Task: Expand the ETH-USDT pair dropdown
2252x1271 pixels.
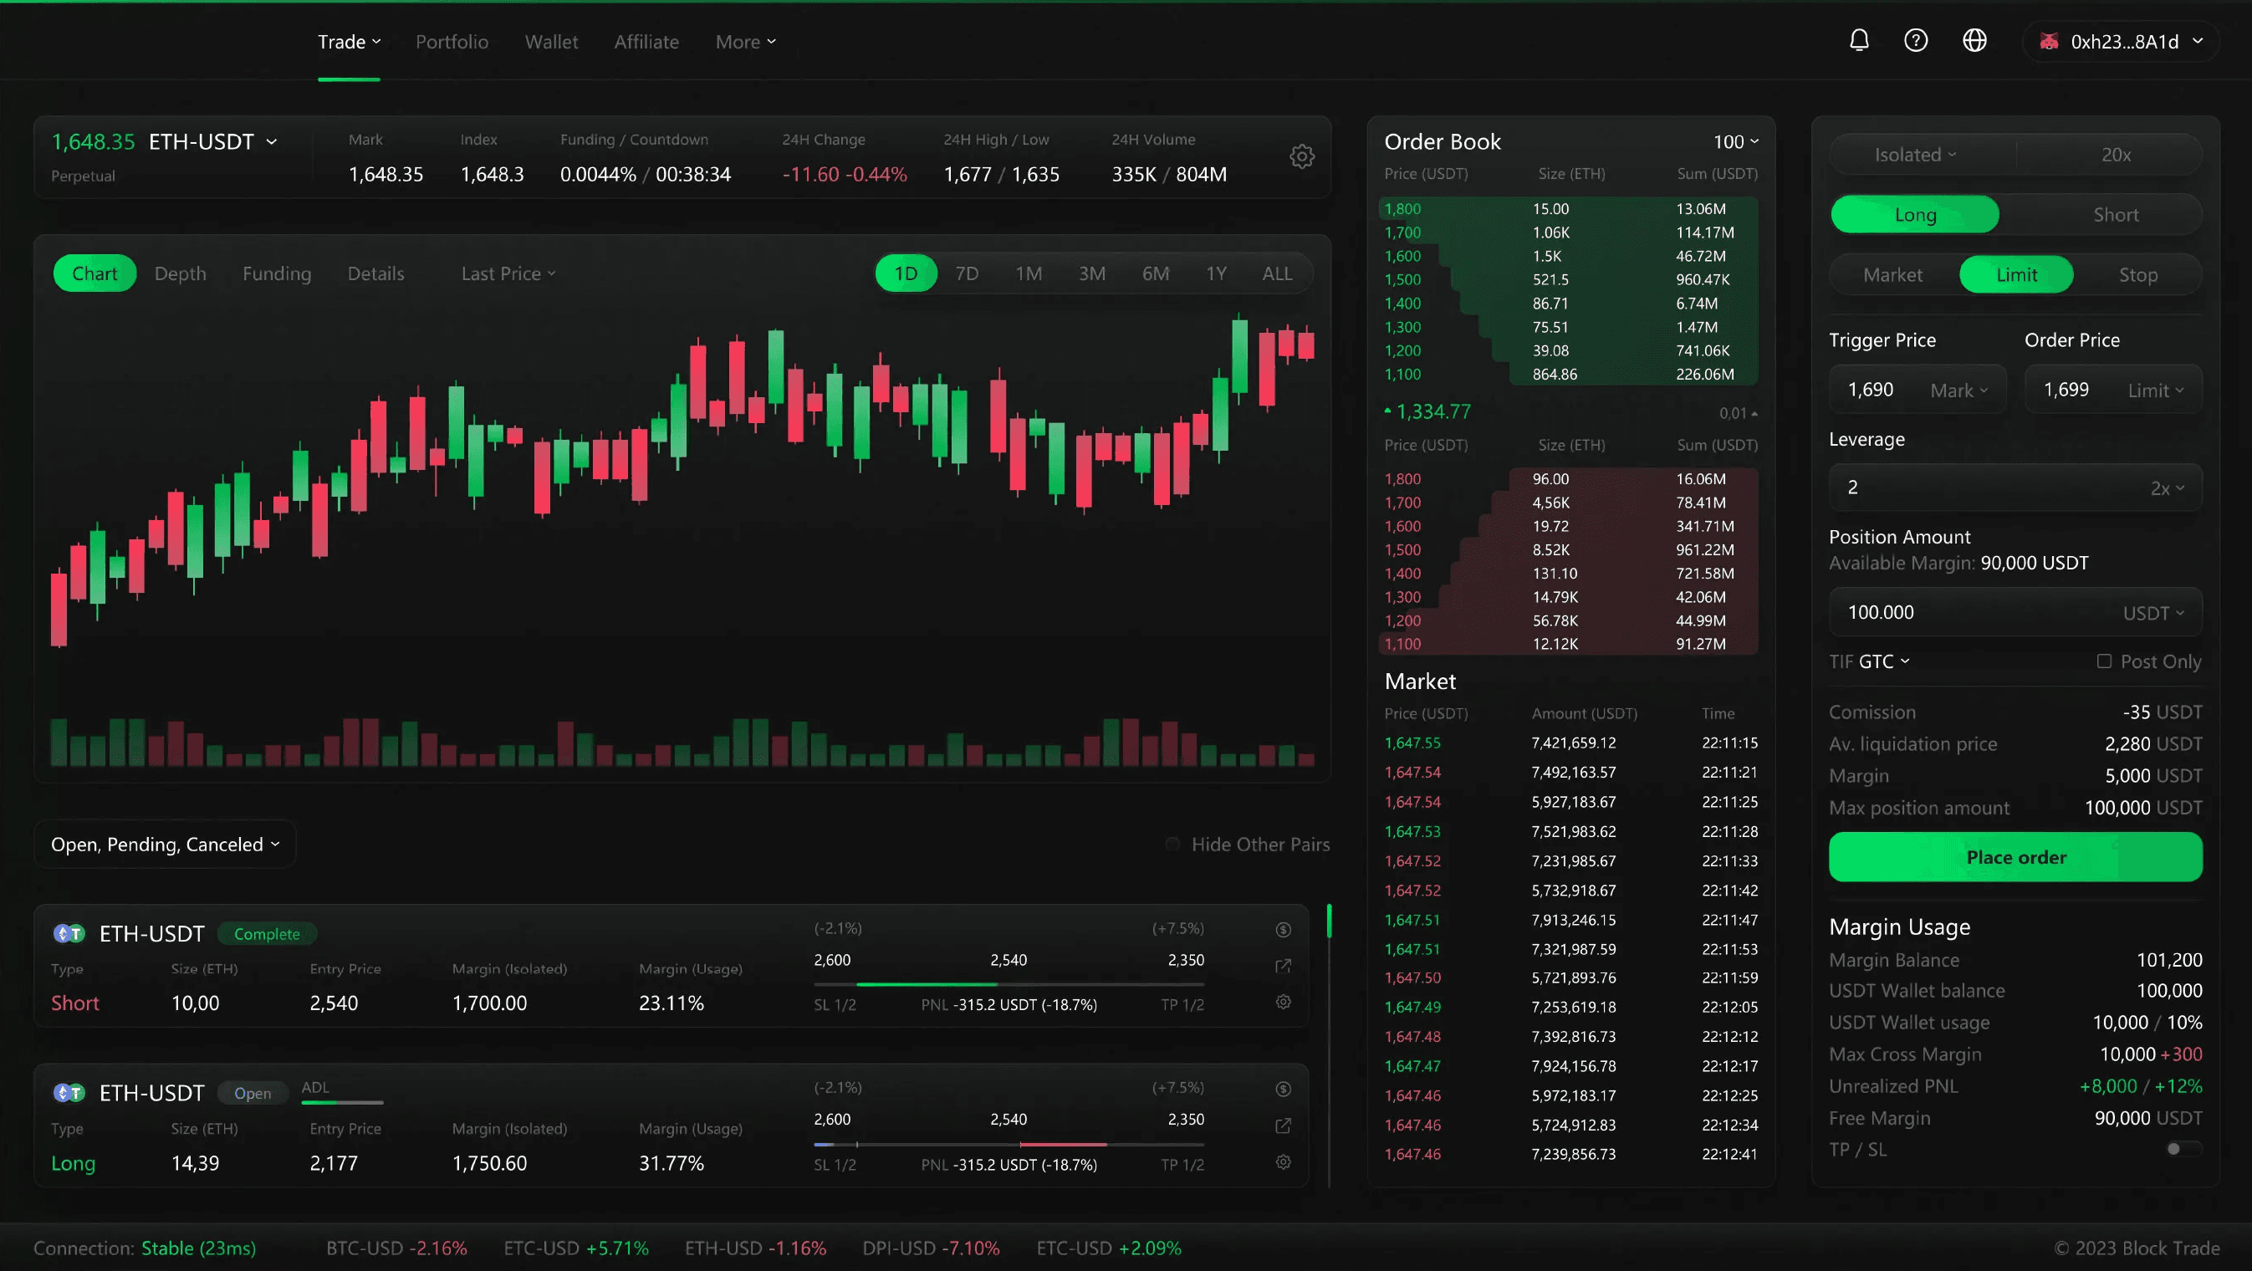Action: 272,141
